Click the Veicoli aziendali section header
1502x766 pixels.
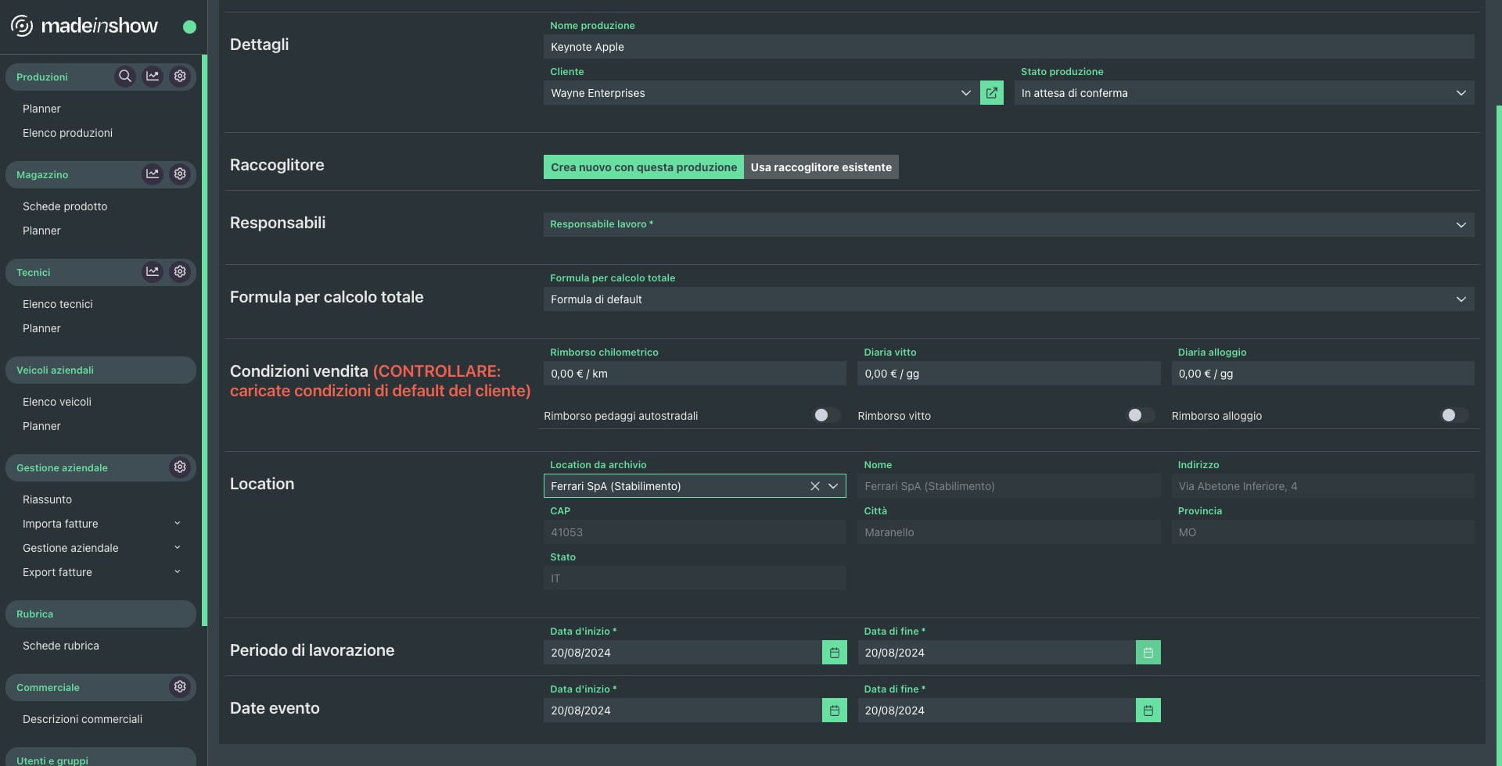(101, 370)
